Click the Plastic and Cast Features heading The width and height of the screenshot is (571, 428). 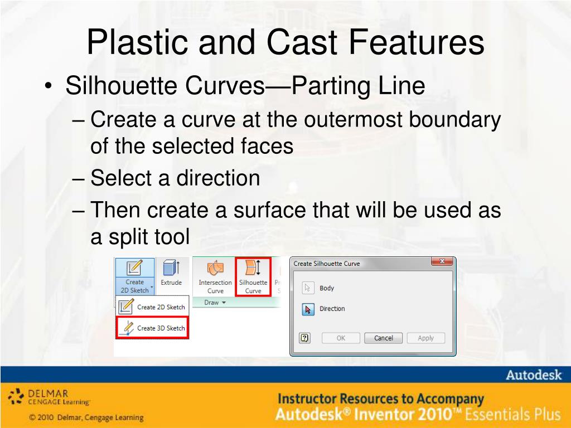coord(285,42)
